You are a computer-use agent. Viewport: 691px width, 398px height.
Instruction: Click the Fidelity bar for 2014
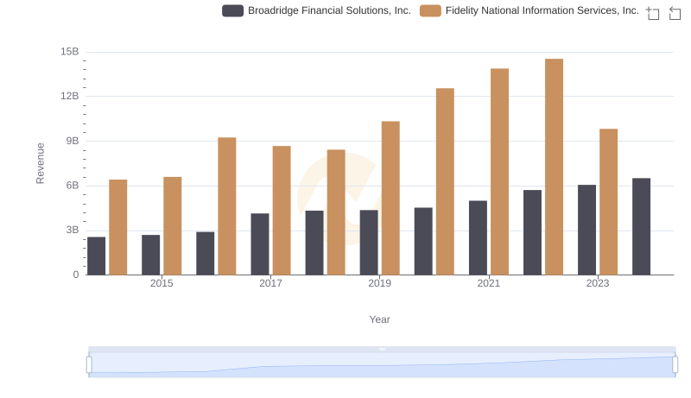click(118, 227)
